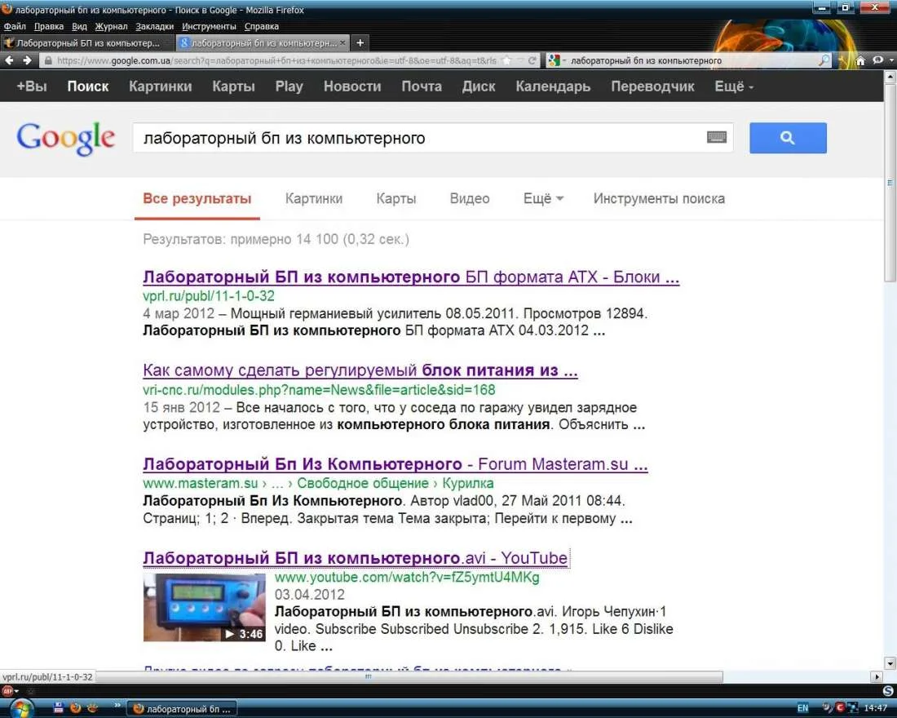Screen dimensions: 897x718
Task: Open new tab with plus button
Action: [x=360, y=43]
